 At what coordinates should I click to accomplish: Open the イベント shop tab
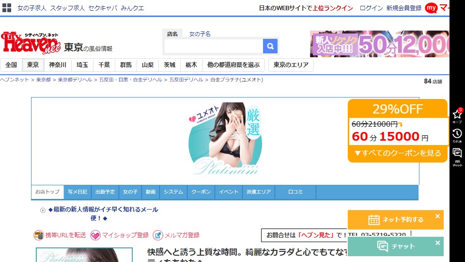coord(229,192)
